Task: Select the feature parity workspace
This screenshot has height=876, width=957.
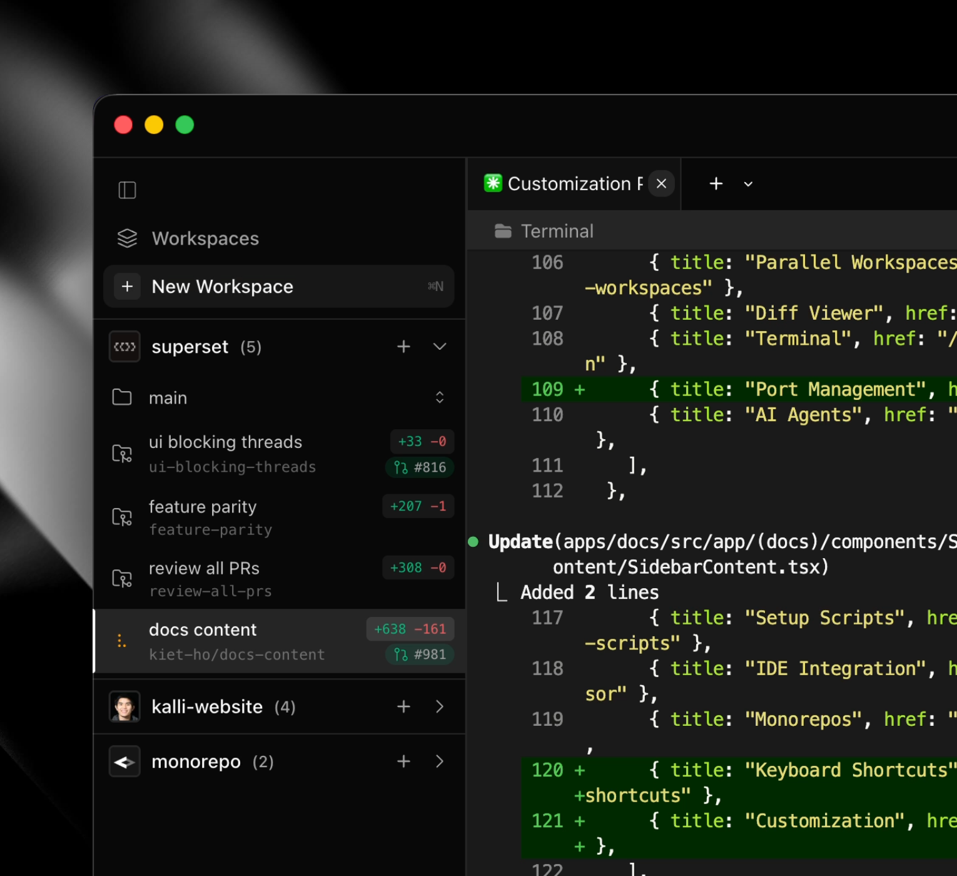Action: coord(203,507)
